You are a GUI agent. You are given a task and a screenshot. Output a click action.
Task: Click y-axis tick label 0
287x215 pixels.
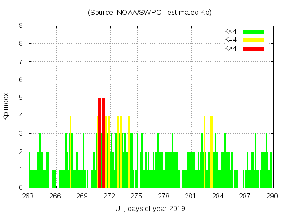point(21,188)
